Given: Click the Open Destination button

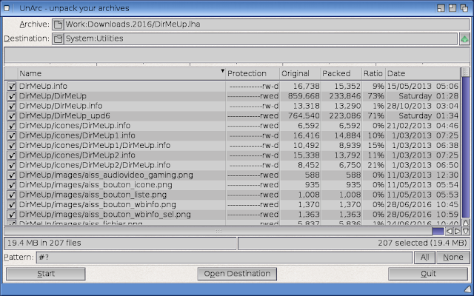Looking at the screenshot, I should pos(237,274).
